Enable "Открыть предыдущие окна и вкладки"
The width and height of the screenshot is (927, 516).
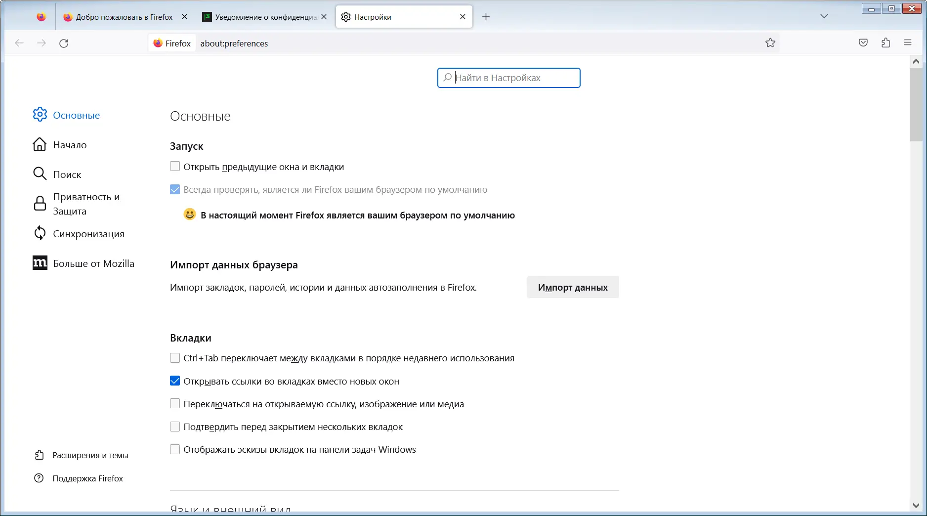click(175, 167)
